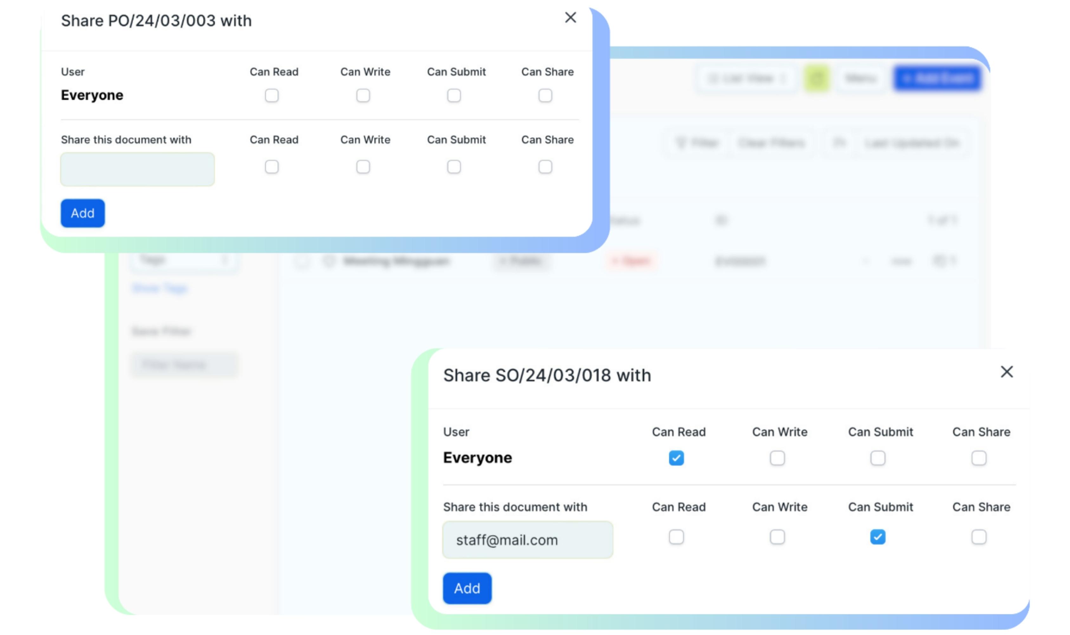1070x635 pixels.
Task: Tick Can Submit for Everyone on SO/24/03/018
Action: tap(878, 458)
